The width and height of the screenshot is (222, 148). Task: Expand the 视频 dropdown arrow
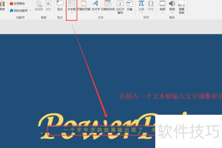tap(163, 13)
